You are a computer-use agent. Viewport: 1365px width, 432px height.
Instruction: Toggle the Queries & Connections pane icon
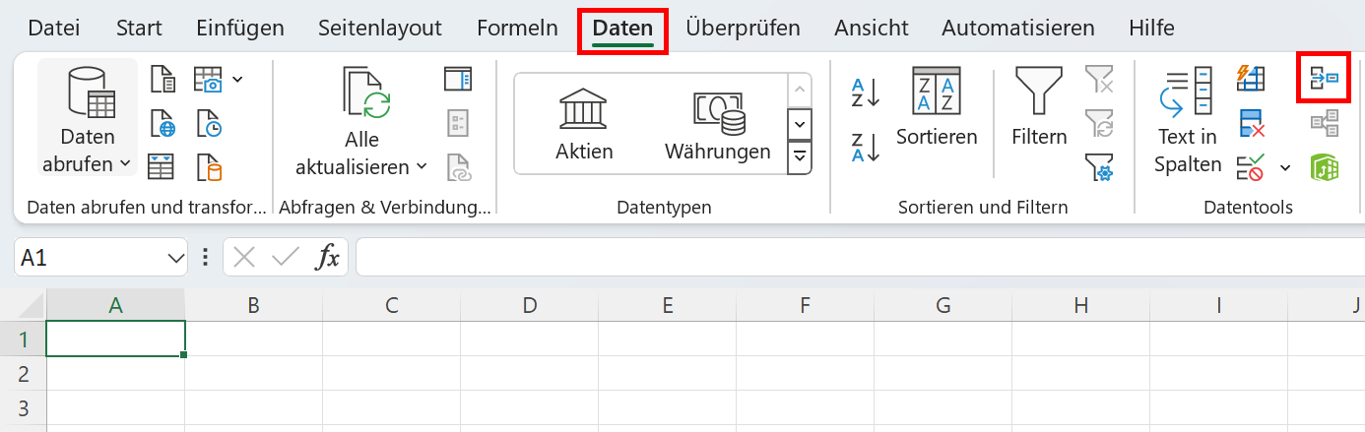coord(458,79)
